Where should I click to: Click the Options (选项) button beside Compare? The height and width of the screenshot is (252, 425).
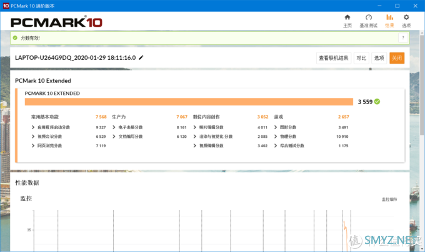[x=379, y=58]
